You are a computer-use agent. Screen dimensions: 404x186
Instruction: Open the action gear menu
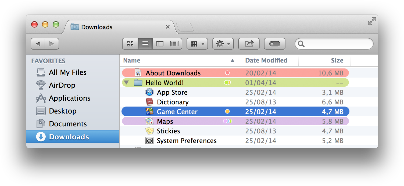223,44
